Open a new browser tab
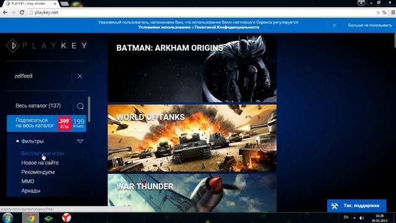This screenshot has width=396, height=223. (64, 4)
